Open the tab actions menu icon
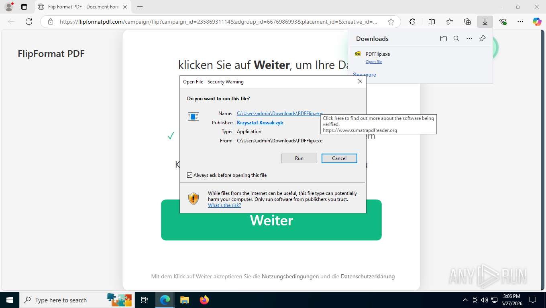This screenshot has width=546, height=308. pyautogui.click(x=24, y=7)
